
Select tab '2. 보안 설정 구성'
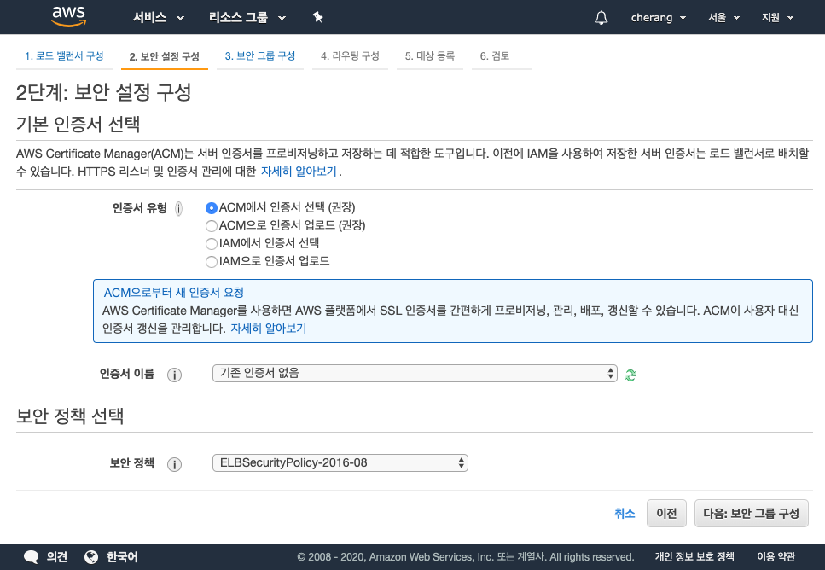tap(164, 56)
